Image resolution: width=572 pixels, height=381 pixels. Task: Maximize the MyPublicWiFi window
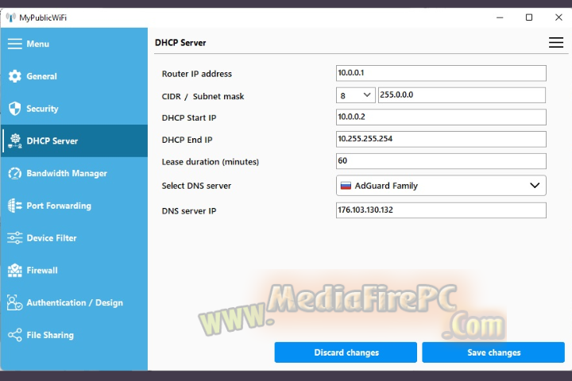click(529, 17)
